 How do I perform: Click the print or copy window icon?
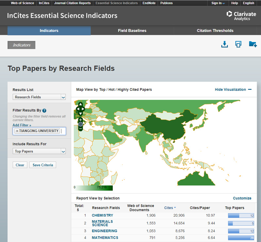(x=238, y=44)
